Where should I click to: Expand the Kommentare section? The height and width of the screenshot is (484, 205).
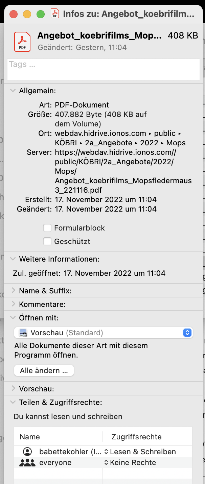point(13,304)
